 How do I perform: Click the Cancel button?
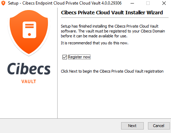(159, 126)
